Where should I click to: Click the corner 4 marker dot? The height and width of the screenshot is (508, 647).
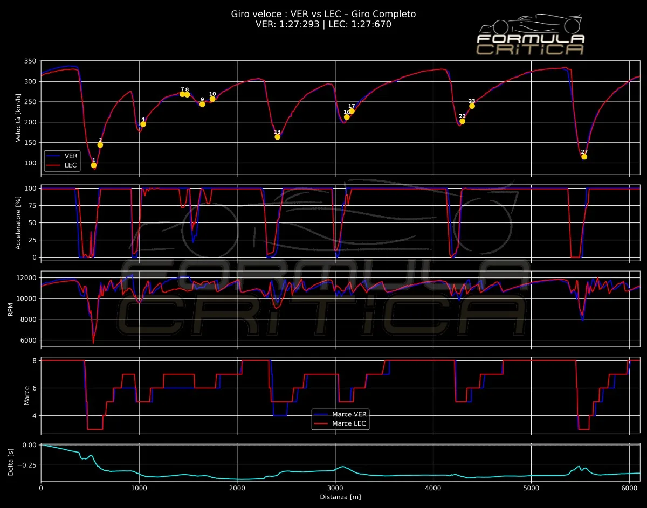click(x=143, y=124)
